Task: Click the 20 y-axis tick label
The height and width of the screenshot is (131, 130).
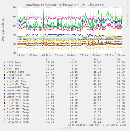Action: coord(14,53)
